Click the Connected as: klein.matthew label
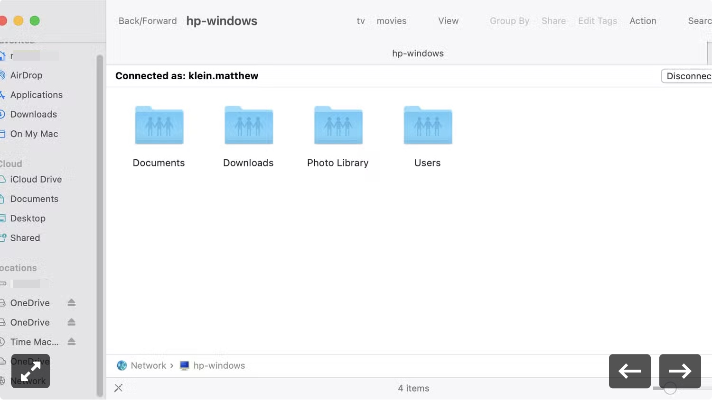The width and height of the screenshot is (712, 400). [187, 76]
